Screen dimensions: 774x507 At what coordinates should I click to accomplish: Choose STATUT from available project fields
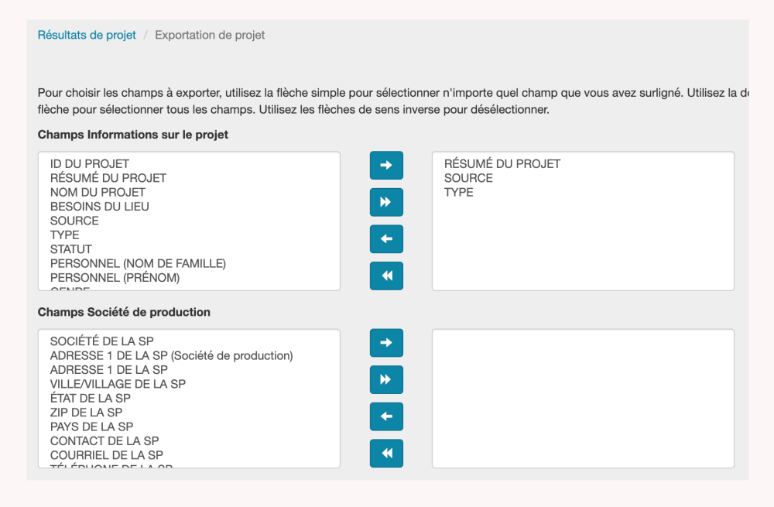71,249
